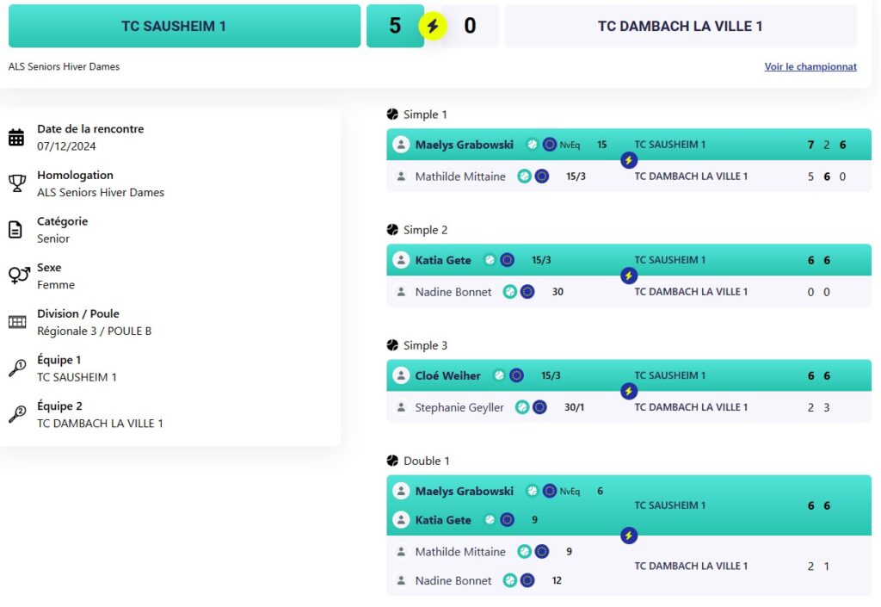Image resolution: width=881 pixels, height=607 pixels.
Task: Click the lightning icon in Simple 1 match
Action: tap(629, 160)
